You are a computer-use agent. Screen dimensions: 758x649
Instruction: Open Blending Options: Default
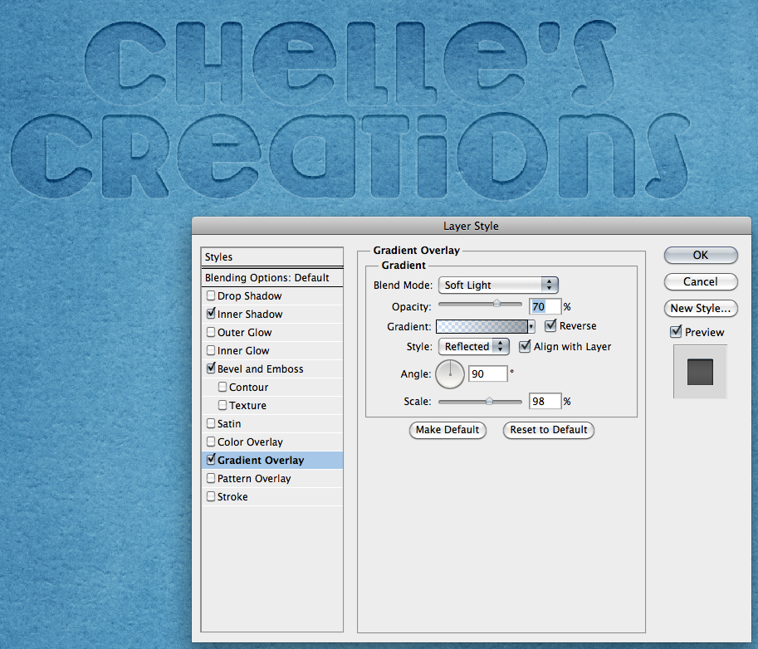pyautogui.click(x=272, y=278)
